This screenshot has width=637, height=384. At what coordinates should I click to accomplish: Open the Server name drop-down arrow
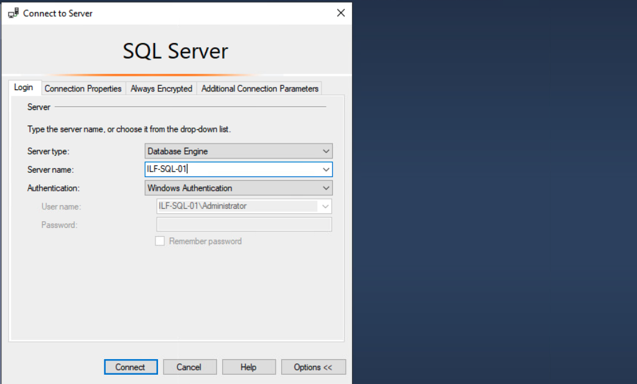(326, 169)
